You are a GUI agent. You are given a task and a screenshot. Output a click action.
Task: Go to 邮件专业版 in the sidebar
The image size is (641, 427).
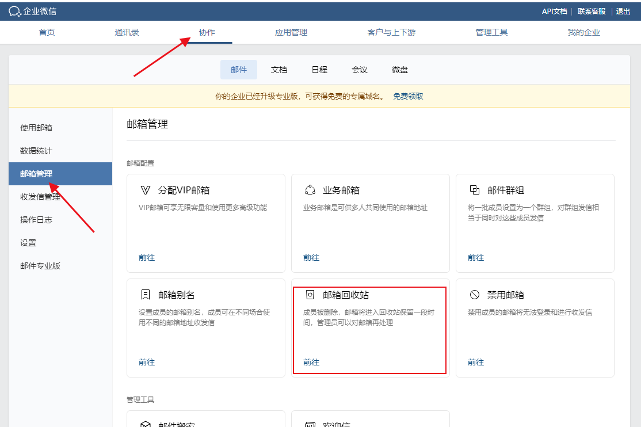[x=40, y=266]
